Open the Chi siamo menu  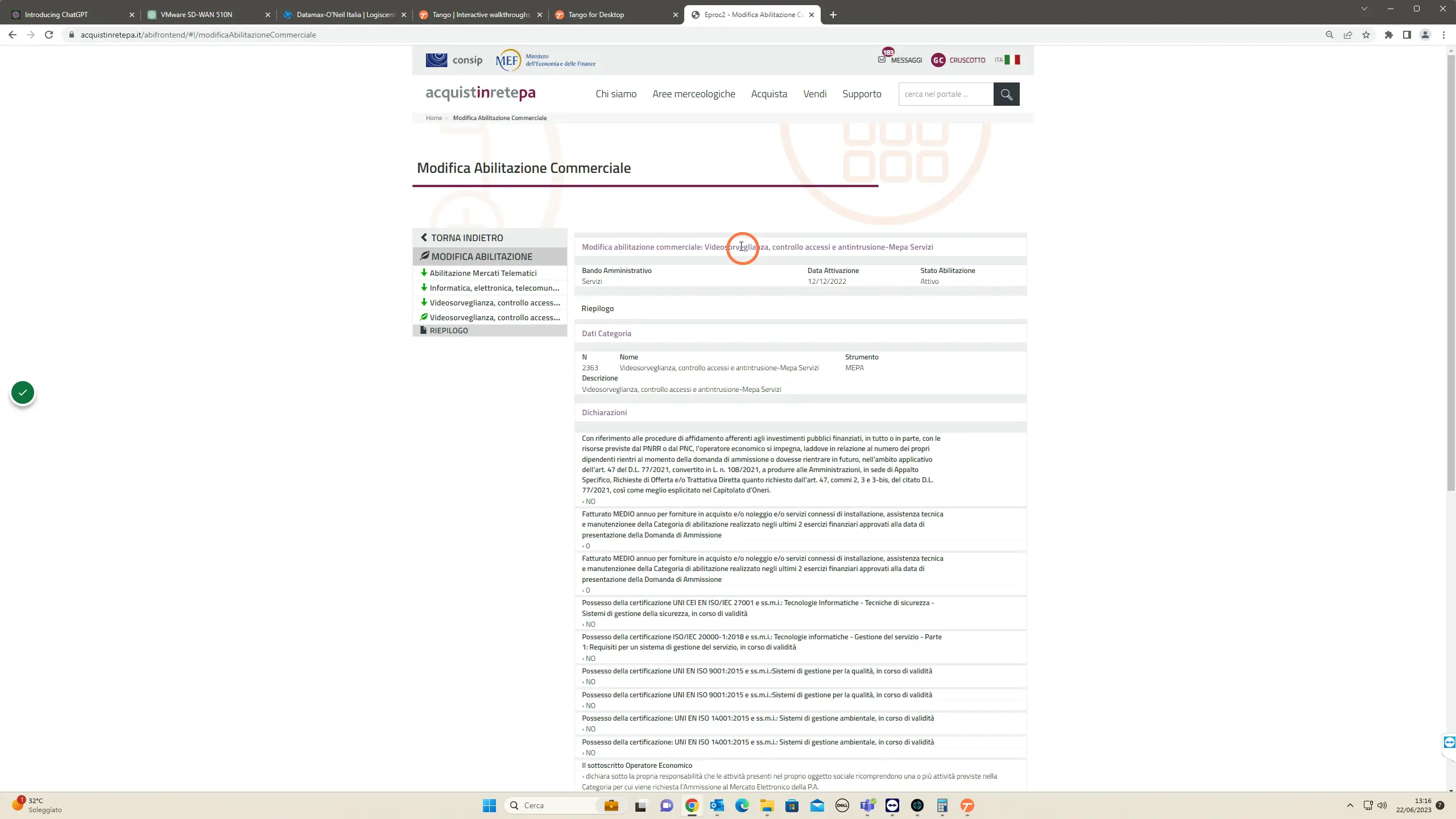coord(616,94)
